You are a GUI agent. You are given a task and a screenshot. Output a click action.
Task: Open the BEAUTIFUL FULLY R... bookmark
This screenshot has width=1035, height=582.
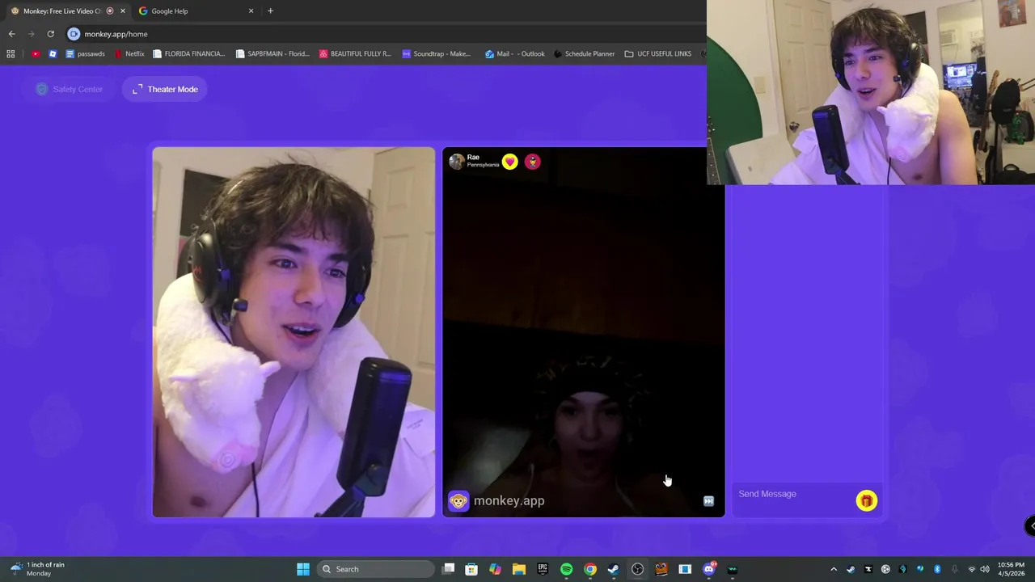(x=355, y=54)
